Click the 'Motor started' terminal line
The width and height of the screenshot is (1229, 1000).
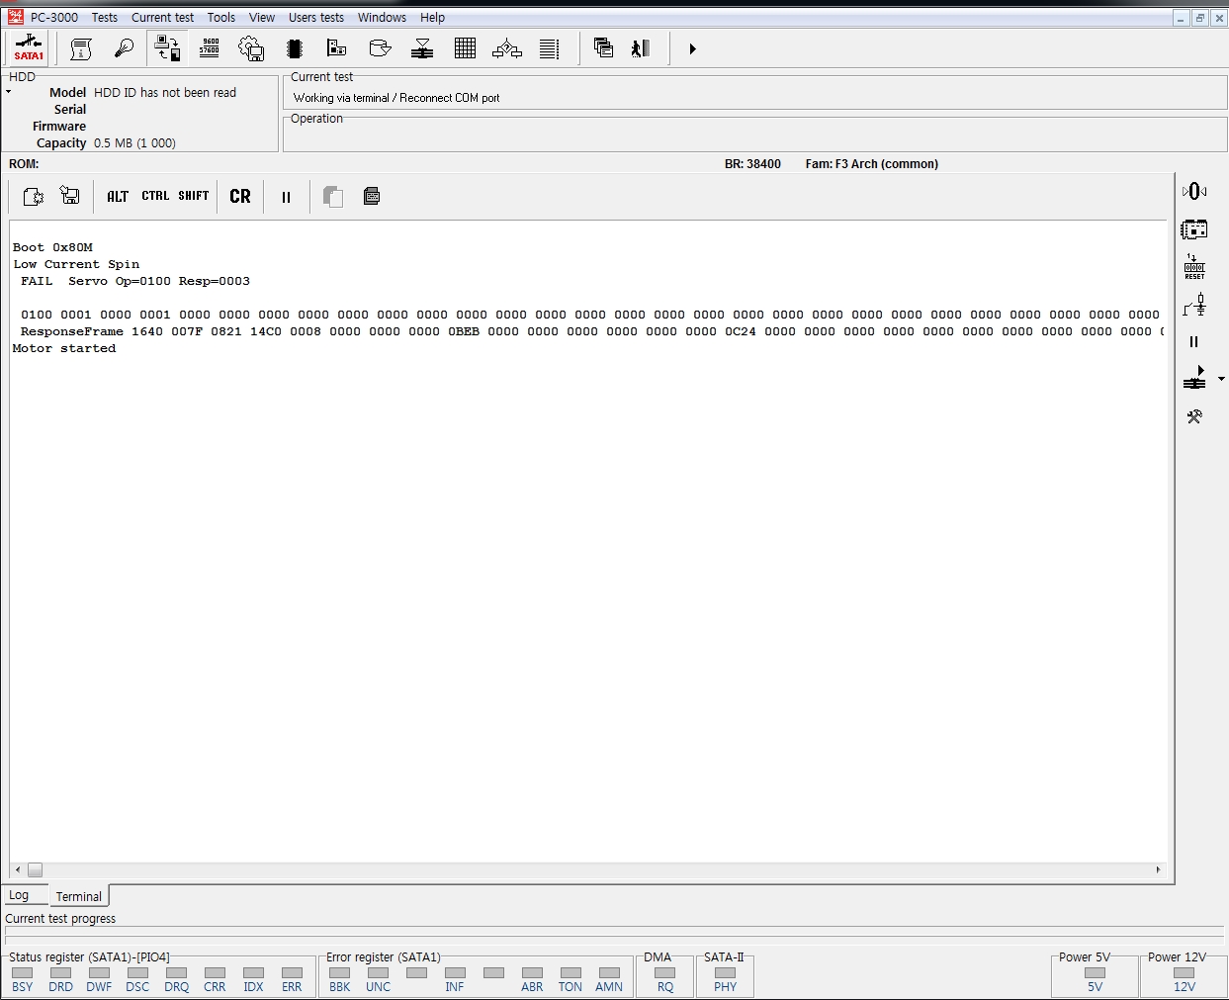(64, 348)
